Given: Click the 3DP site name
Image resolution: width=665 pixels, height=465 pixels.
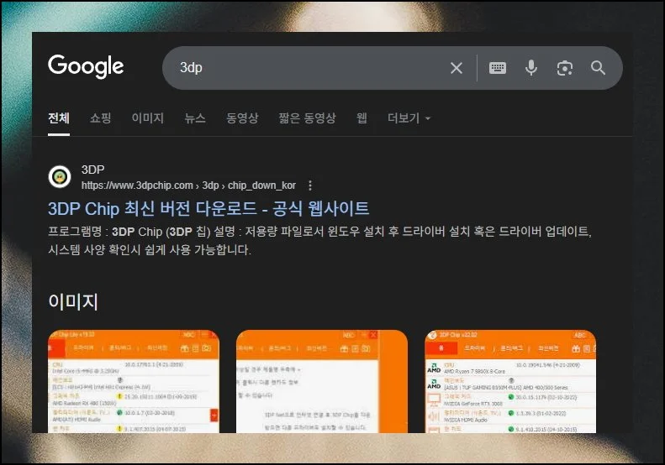Looking at the screenshot, I should (x=92, y=170).
